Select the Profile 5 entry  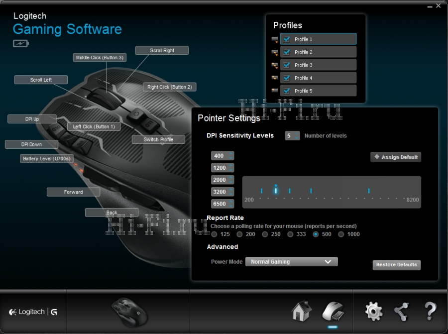(319, 91)
